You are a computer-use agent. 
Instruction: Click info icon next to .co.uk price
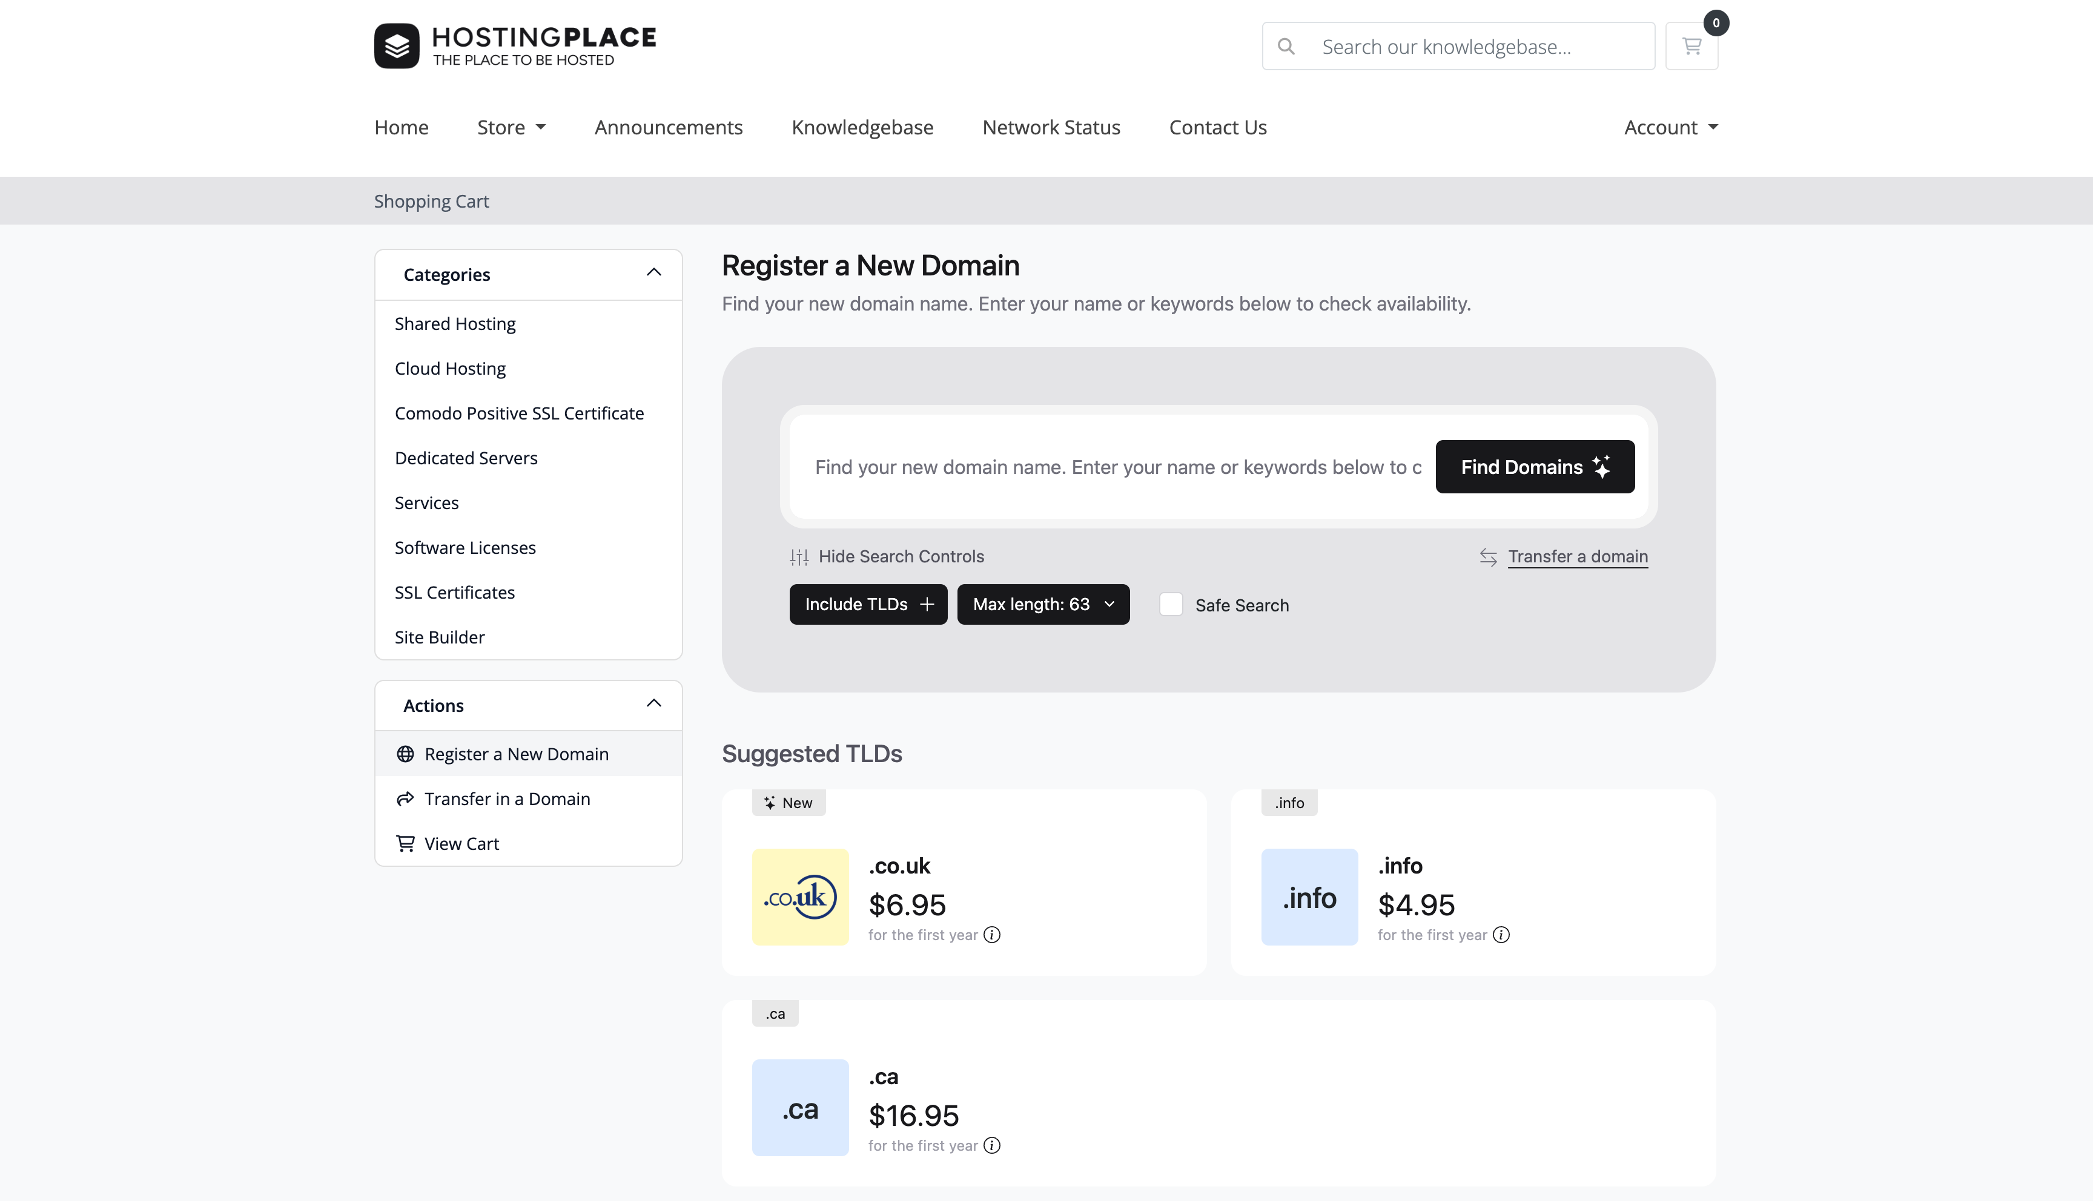click(x=993, y=935)
